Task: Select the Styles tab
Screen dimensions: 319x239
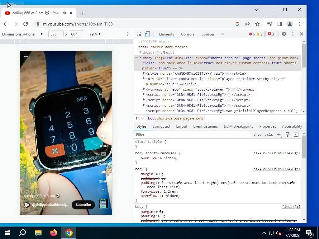Action: pyautogui.click(x=142, y=126)
